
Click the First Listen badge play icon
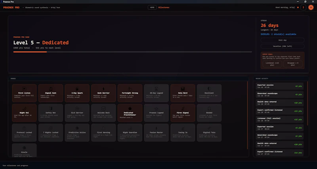click(x=24, y=88)
